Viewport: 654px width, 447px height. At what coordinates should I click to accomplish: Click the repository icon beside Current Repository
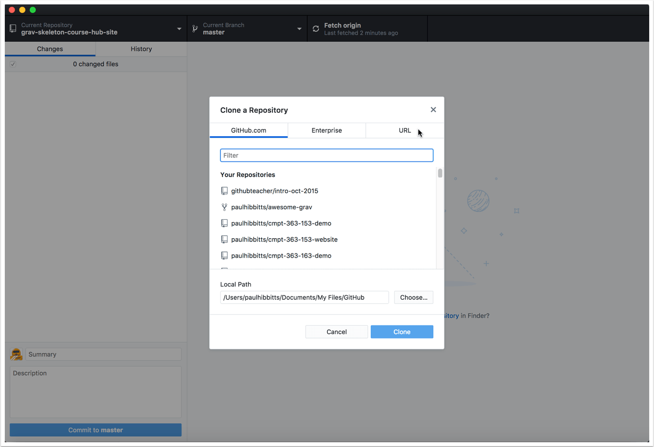point(12,28)
